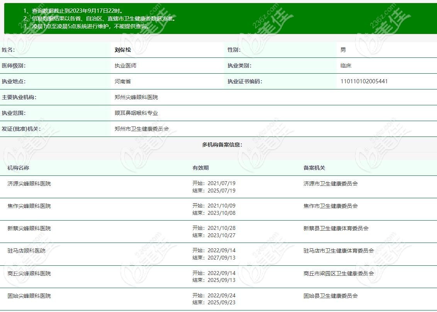This screenshot has width=437, height=312.
Task: Select start date 2022/09/24
Action: (x=222, y=295)
